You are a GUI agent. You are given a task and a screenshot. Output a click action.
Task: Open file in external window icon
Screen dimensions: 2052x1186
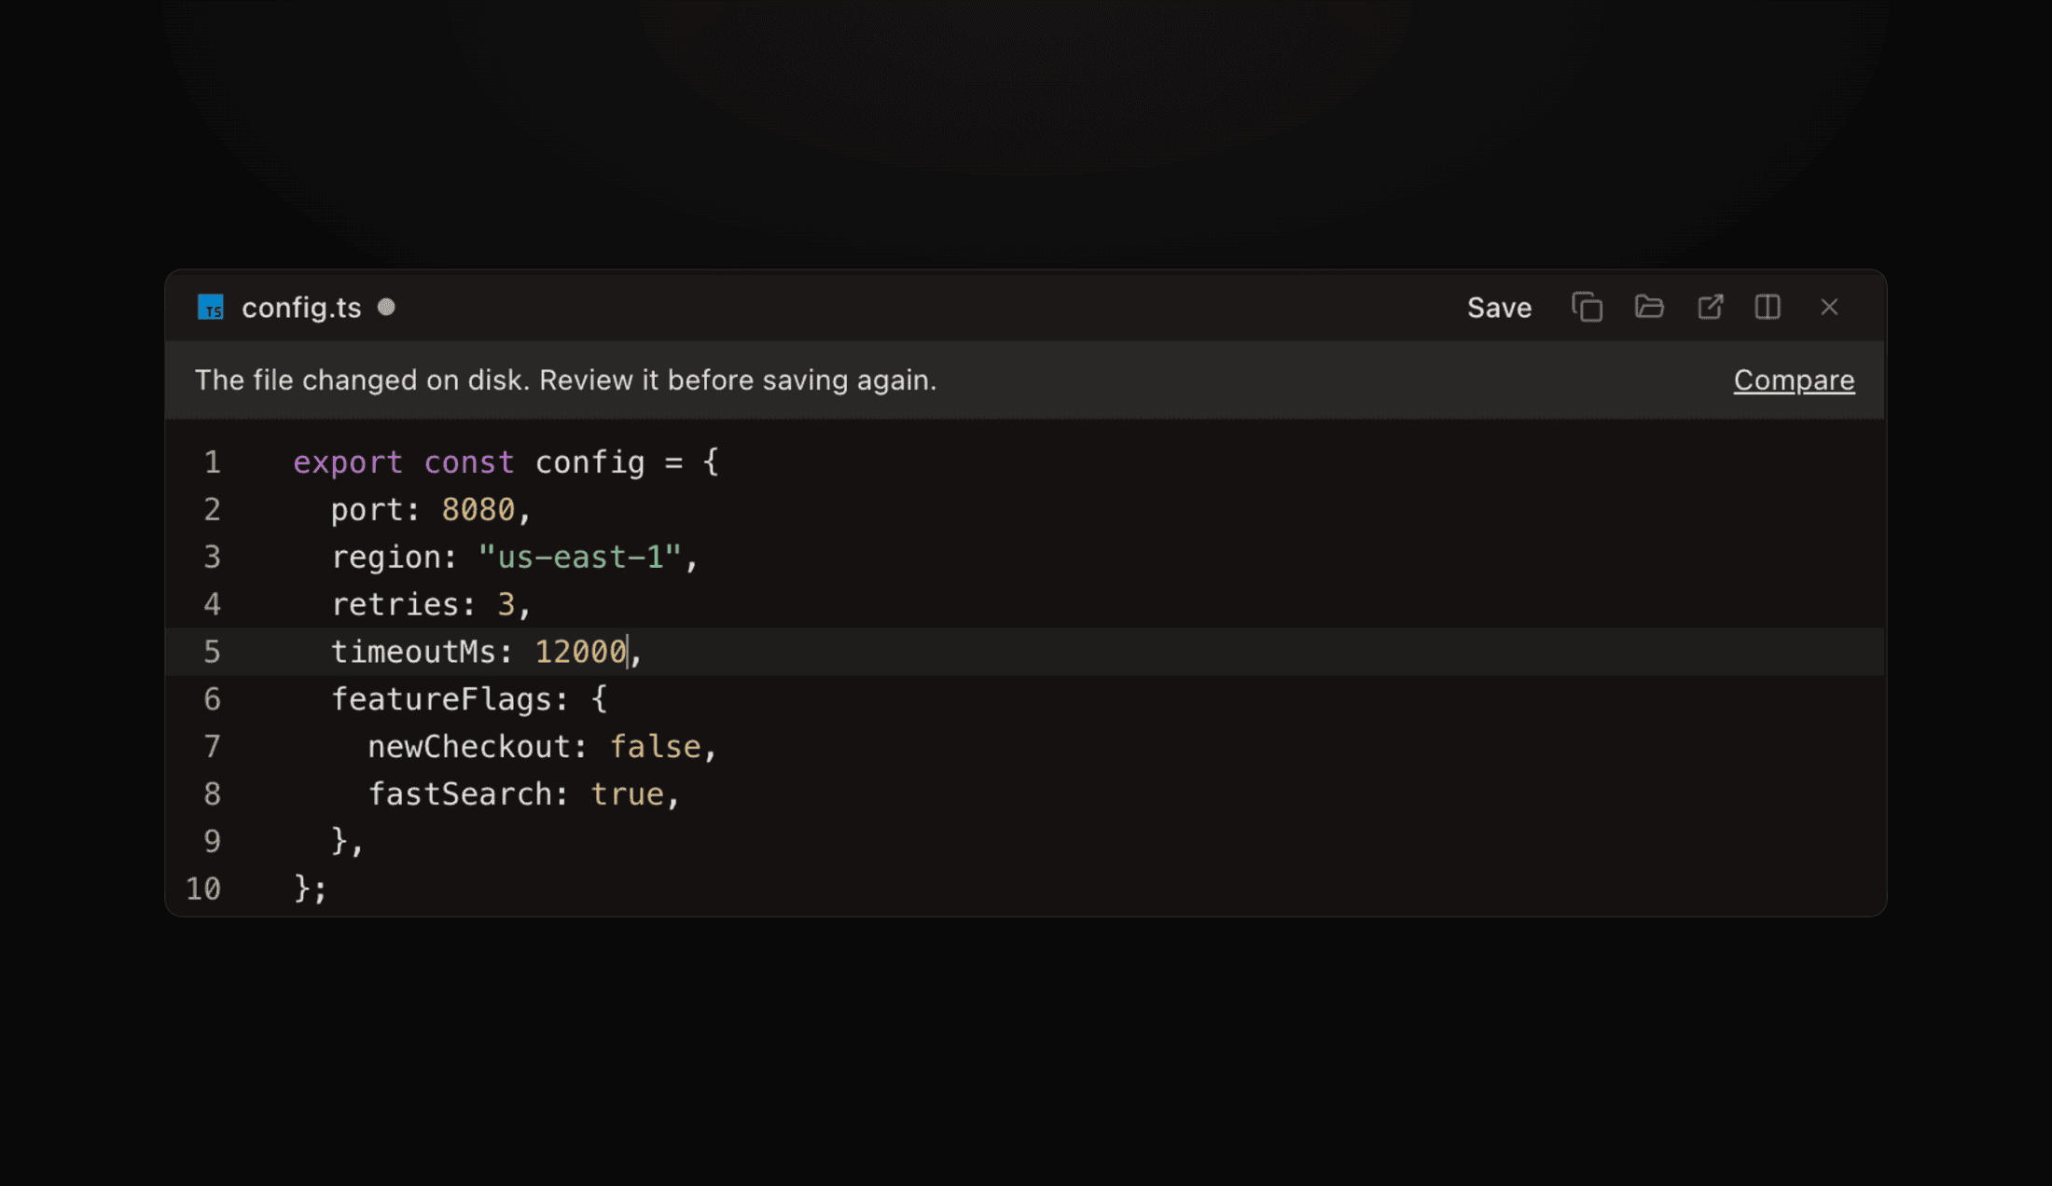[x=1710, y=307]
